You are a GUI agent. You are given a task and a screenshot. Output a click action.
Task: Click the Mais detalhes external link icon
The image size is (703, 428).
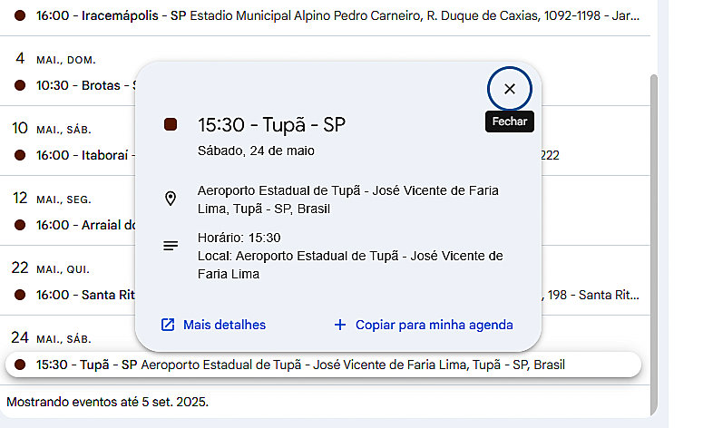coord(168,325)
